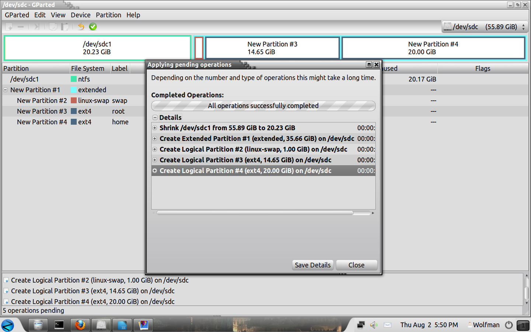Screen dimensions: 531x332
Task: Expand Create Logical Partition #4 details
Action: pos(155,171)
